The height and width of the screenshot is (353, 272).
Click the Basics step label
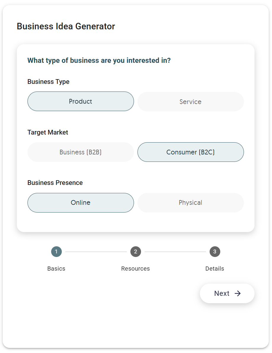tap(56, 269)
